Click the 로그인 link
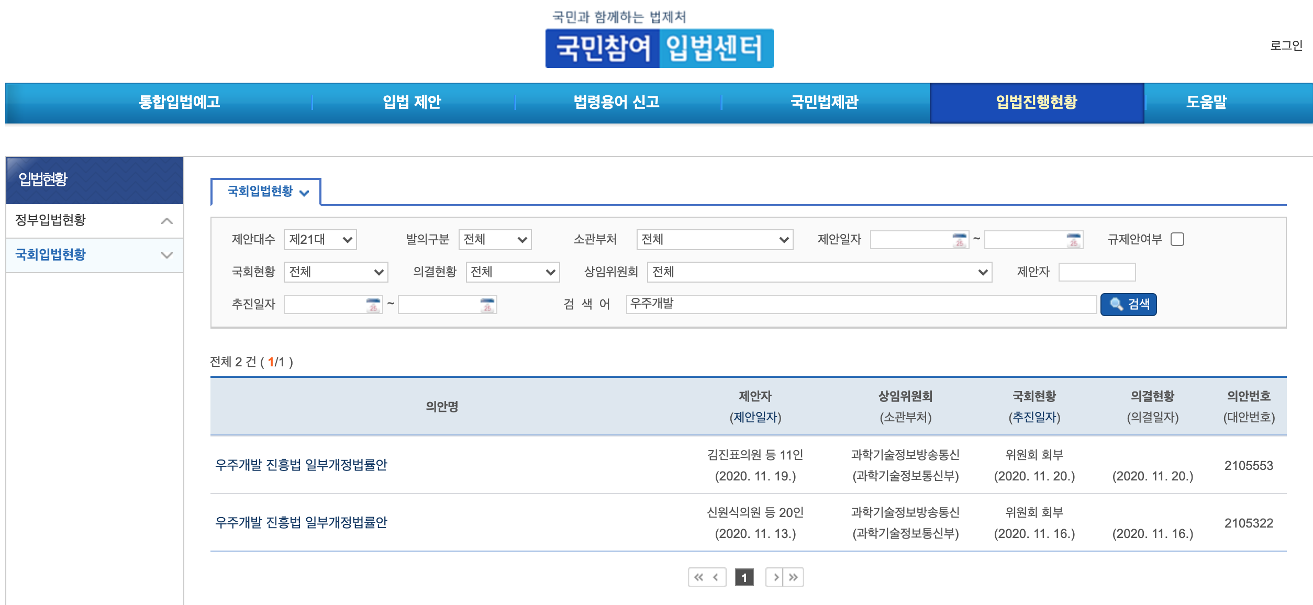The width and height of the screenshot is (1313, 605). point(1285,46)
